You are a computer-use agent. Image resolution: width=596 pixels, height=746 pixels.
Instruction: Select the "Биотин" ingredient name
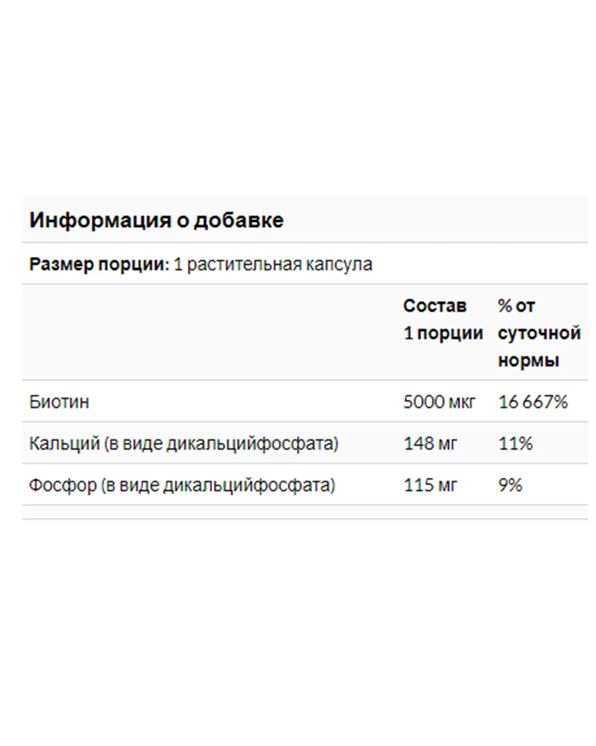pos(59,402)
